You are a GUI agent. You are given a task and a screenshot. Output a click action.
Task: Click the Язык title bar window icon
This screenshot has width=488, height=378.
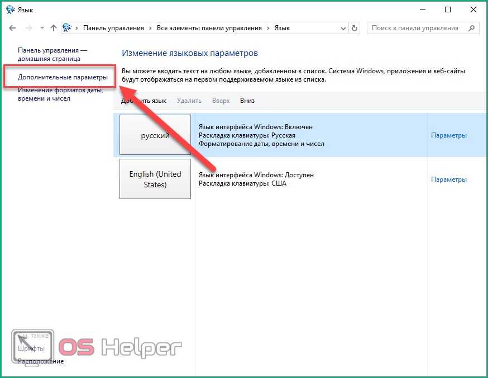pyautogui.click(x=10, y=10)
